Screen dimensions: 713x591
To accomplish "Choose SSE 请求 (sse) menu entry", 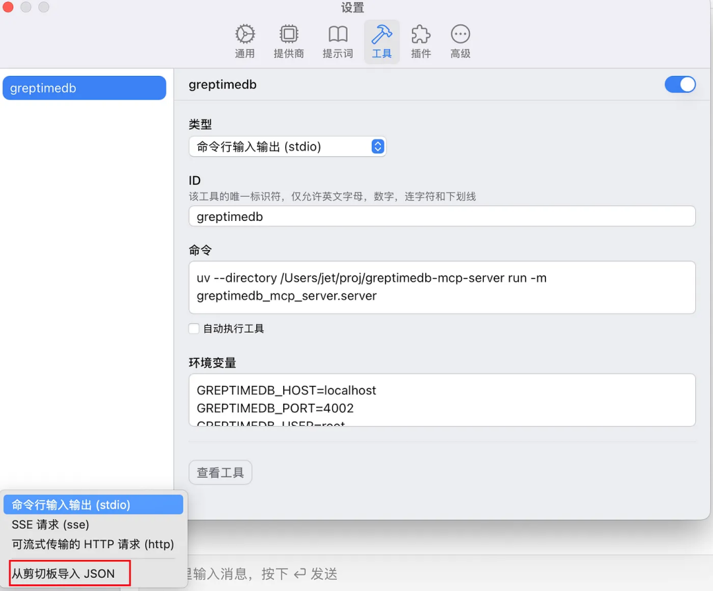I will 93,524.
